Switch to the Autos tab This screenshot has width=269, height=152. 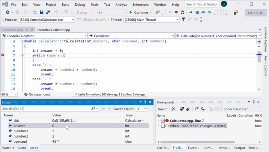(x=22, y=148)
